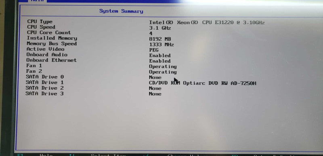323x156 pixels.
Task: Select the Onboard Audio label
Action: (47, 55)
